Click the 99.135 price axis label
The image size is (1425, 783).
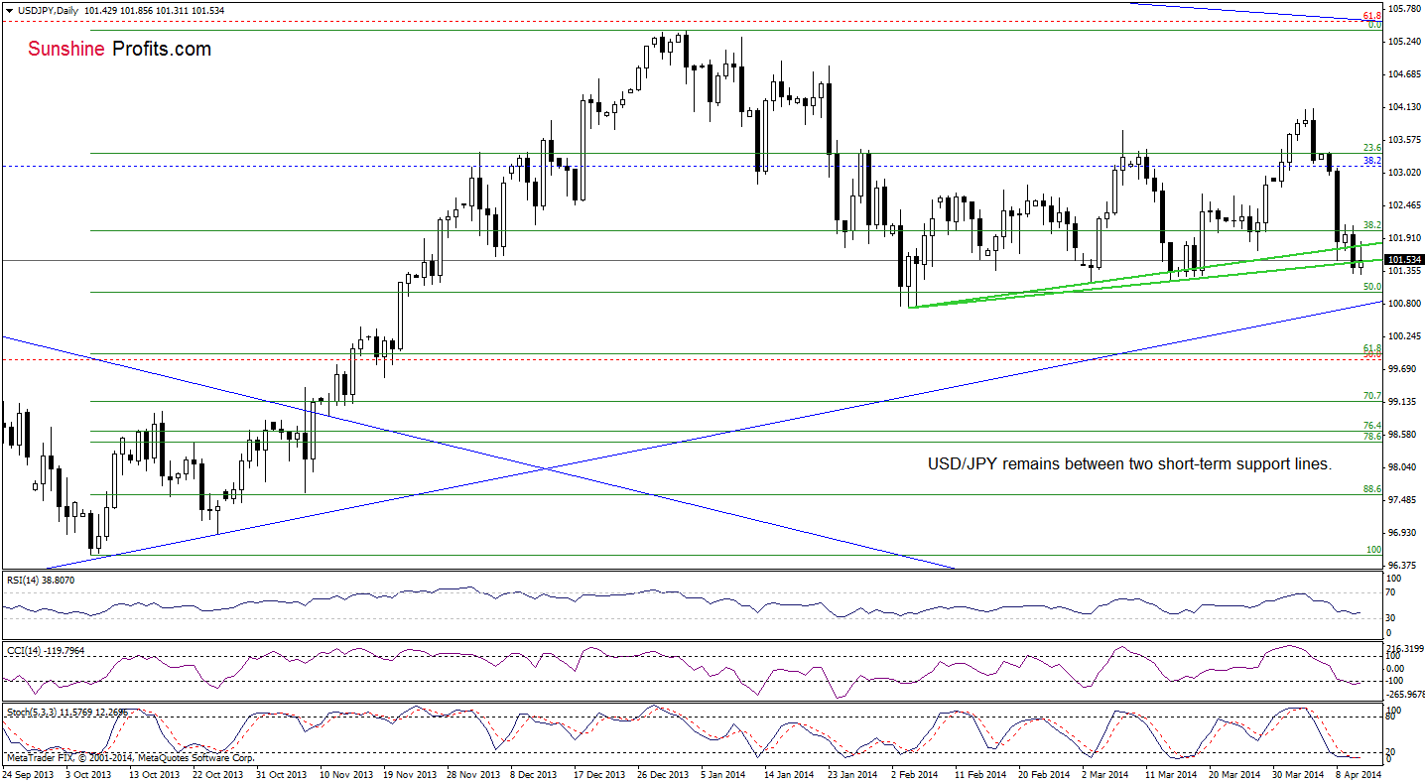(x=1403, y=402)
